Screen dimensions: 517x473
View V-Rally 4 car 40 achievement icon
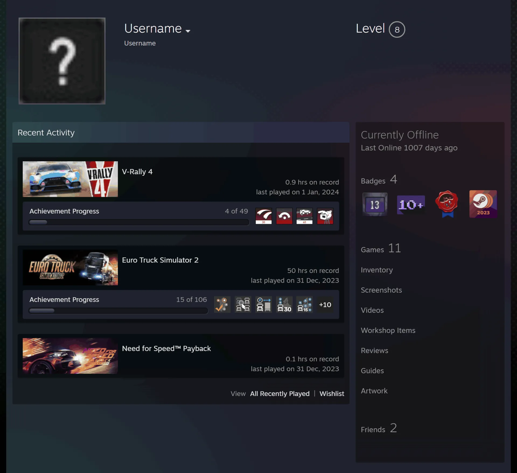pyautogui.click(x=305, y=216)
